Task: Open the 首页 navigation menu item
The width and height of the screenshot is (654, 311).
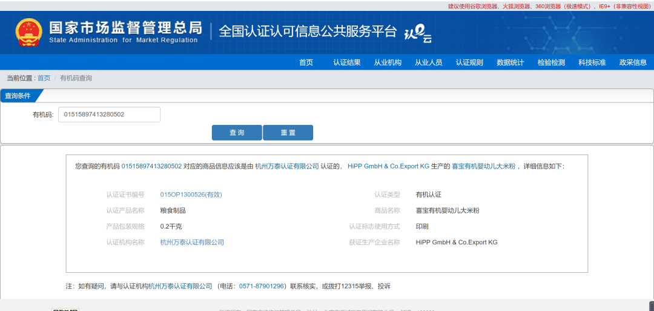Action: coord(306,62)
